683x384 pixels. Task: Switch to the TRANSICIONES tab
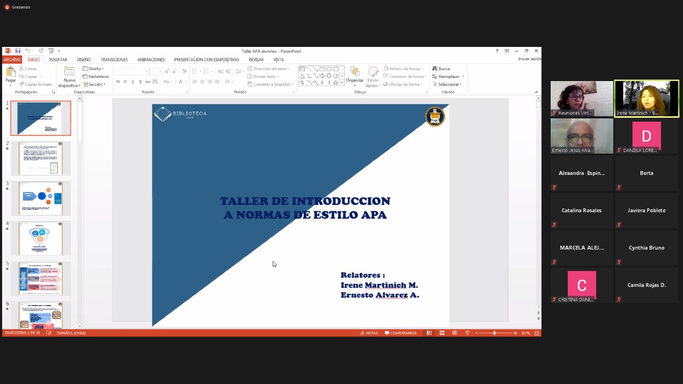pyautogui.click(x=114, y=60)
